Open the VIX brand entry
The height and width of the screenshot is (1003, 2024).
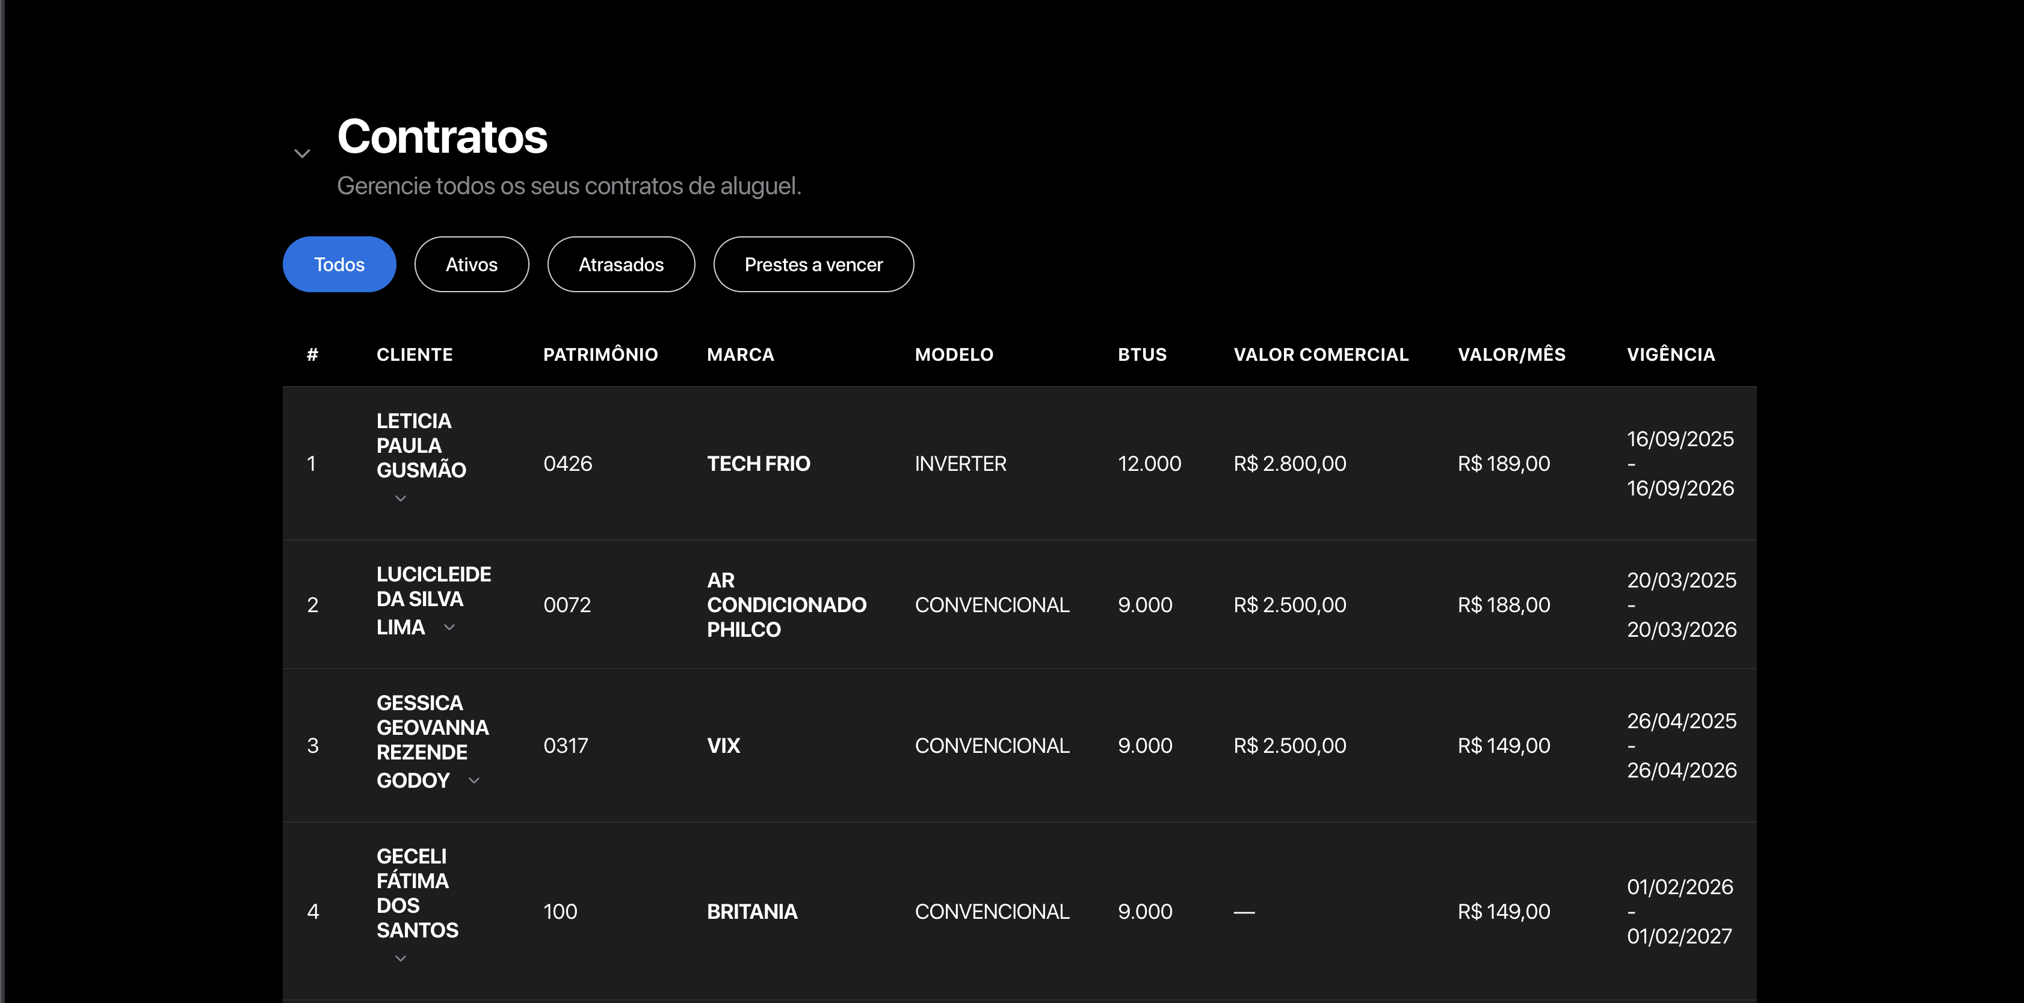[724, 746]
